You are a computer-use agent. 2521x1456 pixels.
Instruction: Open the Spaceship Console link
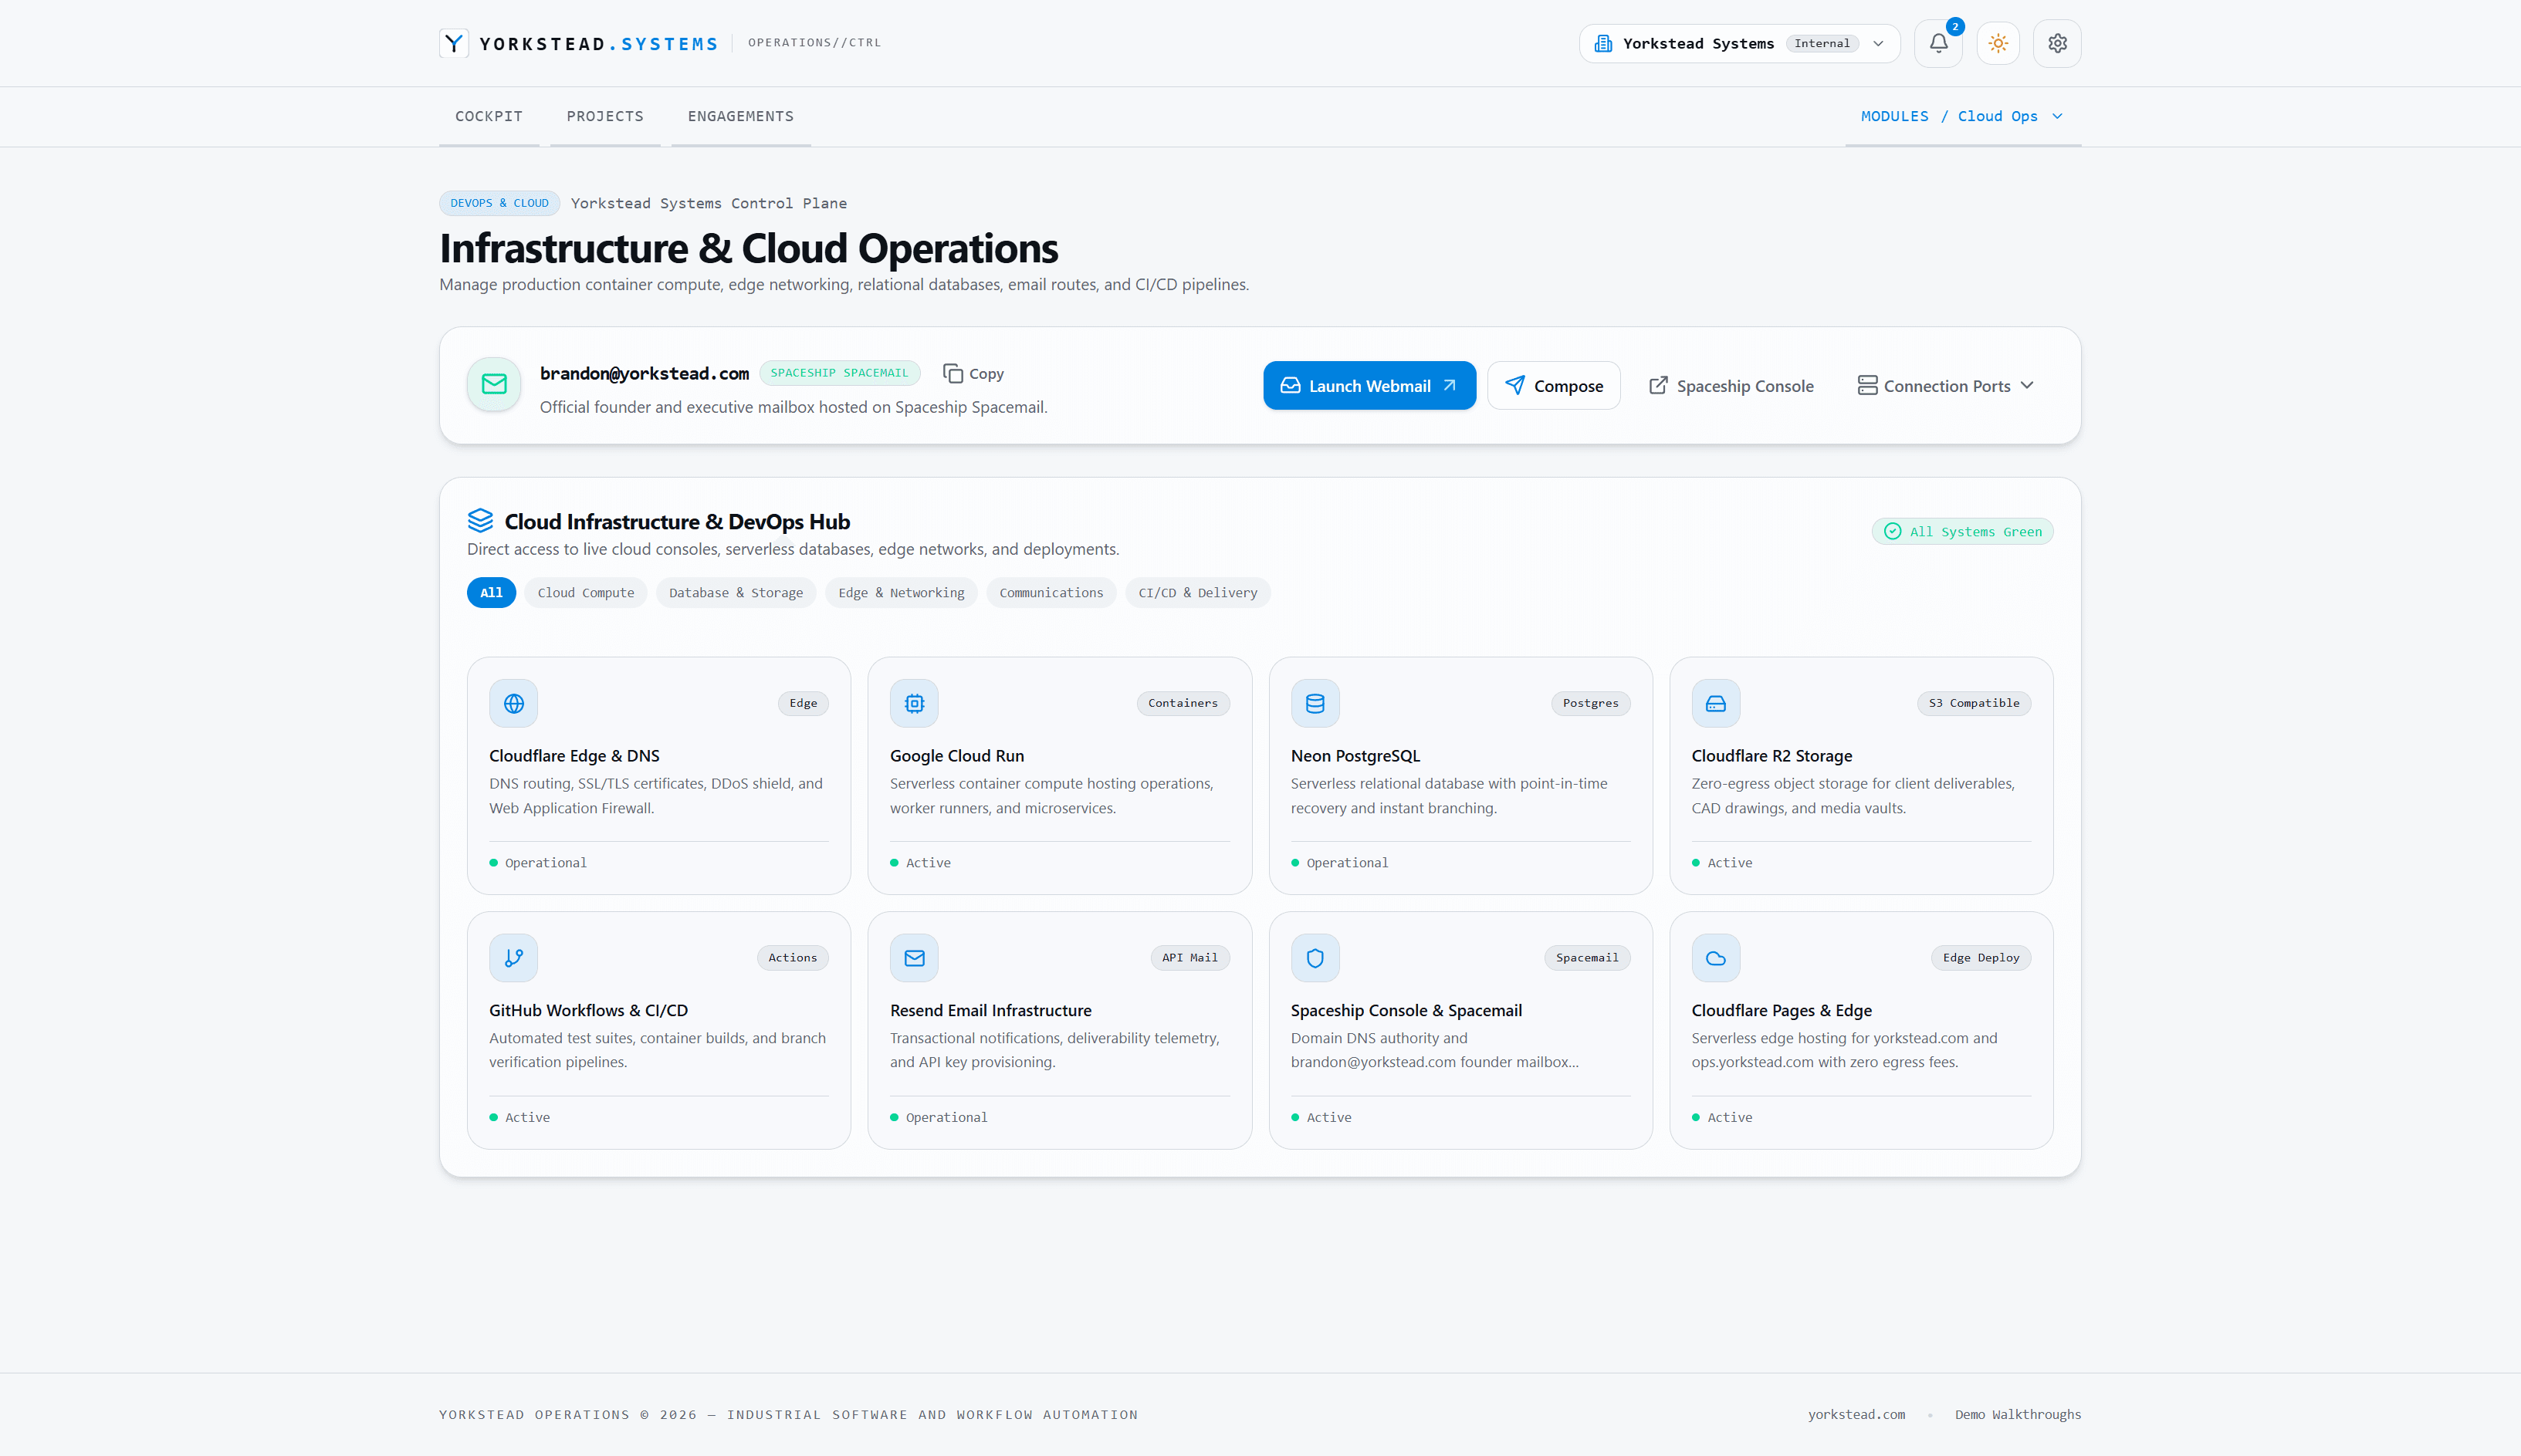point(1731,386)
